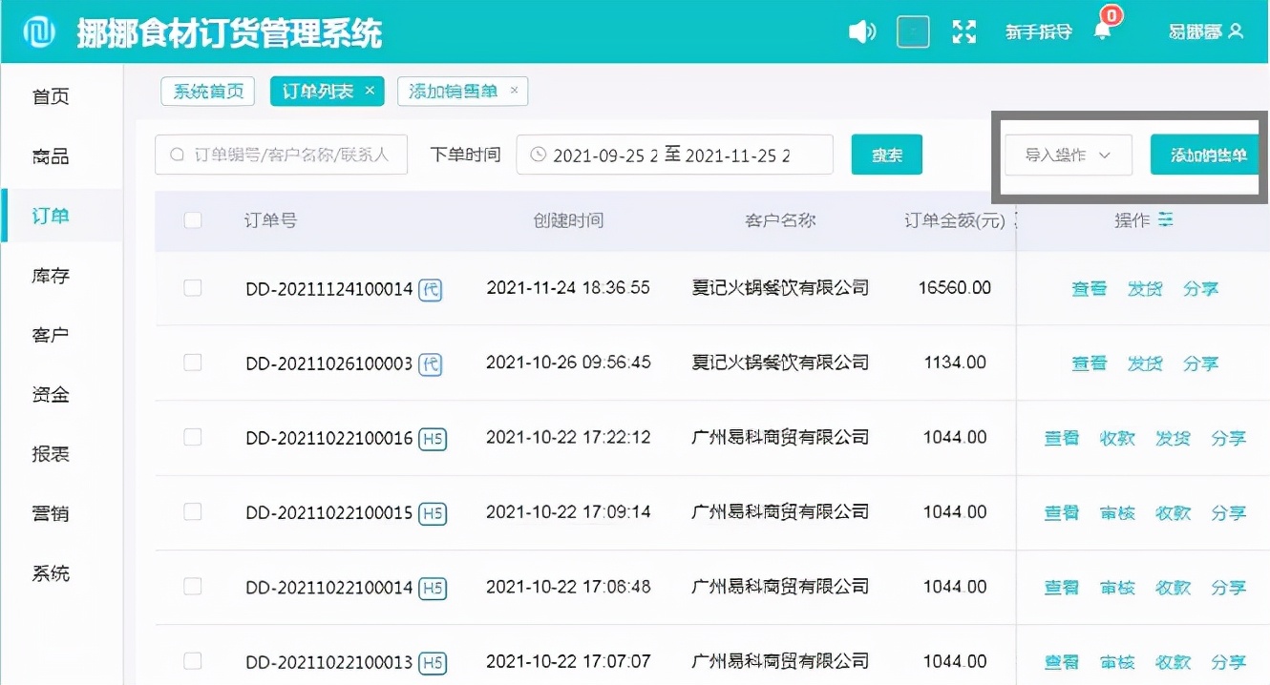
Task: Select the checkbox for order DD-20211124100014
Action: point(193,288)
